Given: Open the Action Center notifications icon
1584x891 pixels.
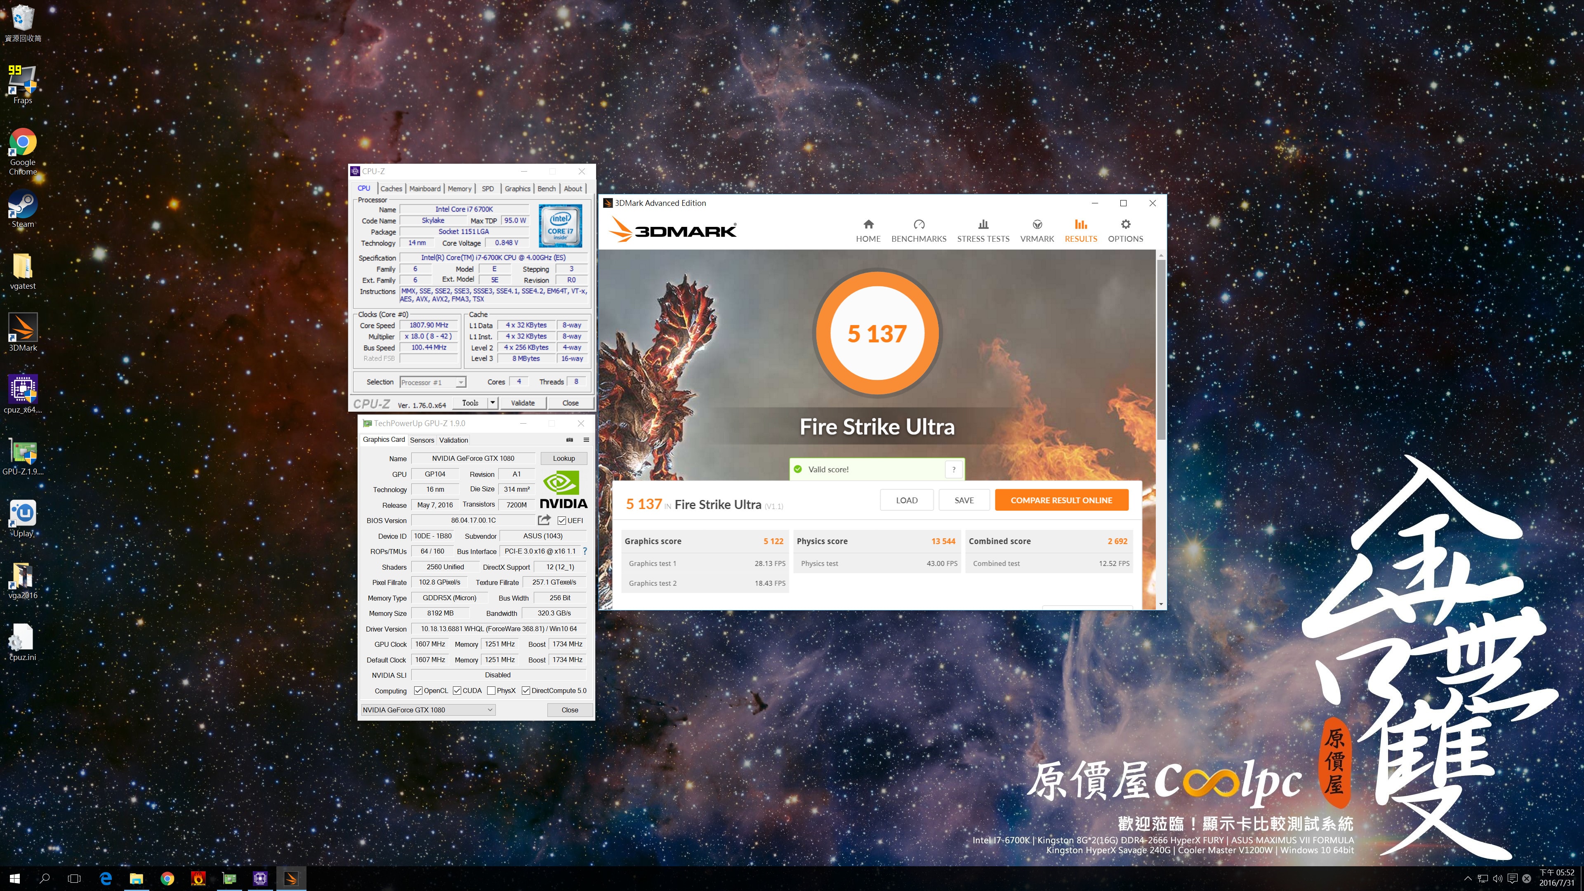Looking at the screenshot, I should coord(1512,878).
